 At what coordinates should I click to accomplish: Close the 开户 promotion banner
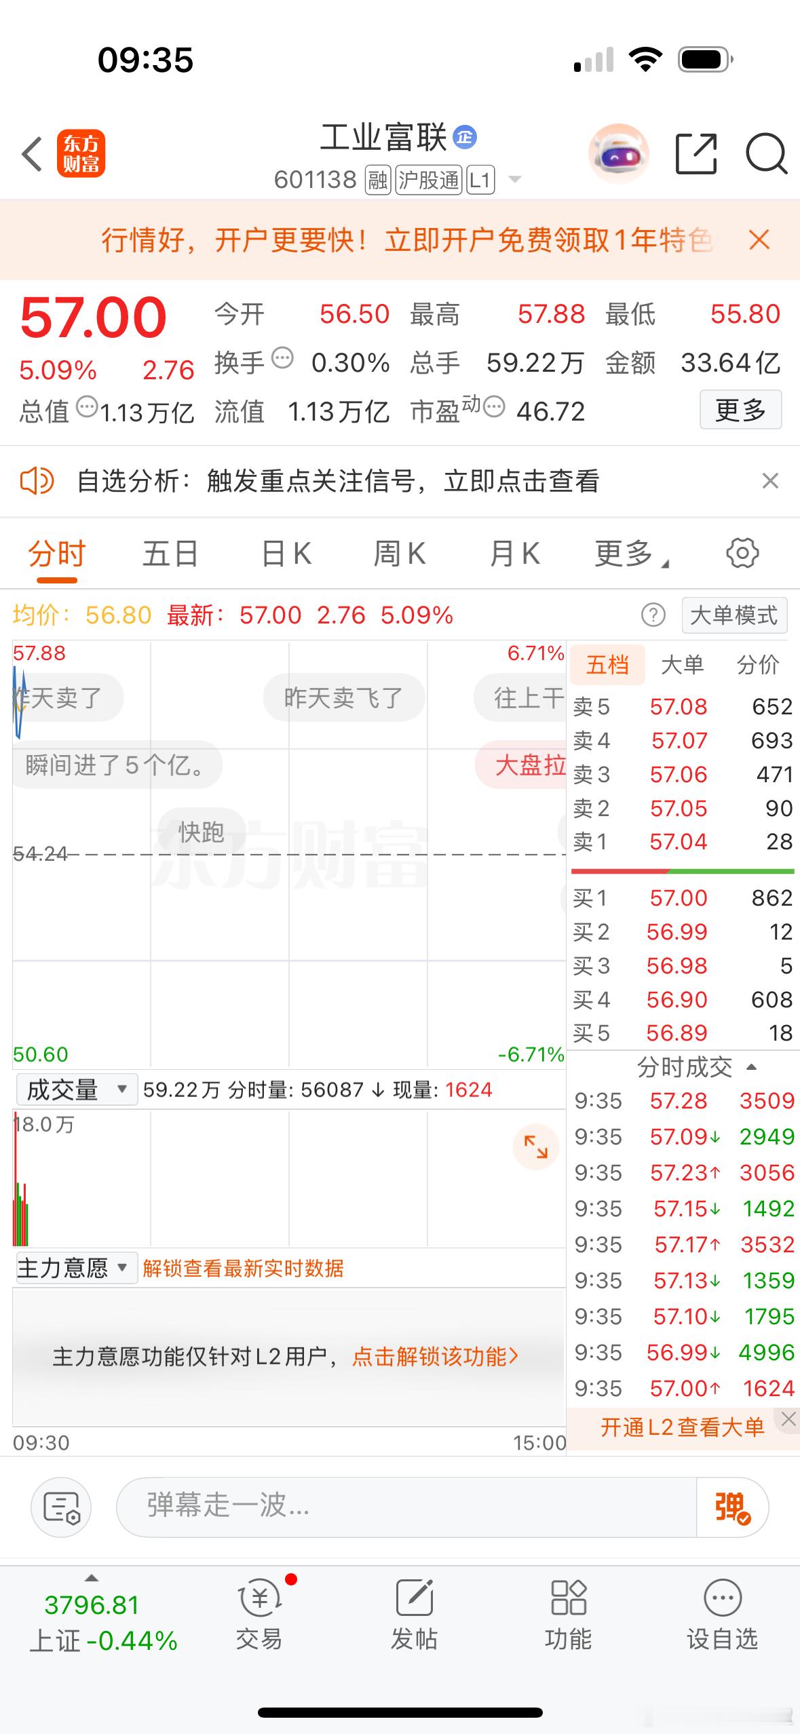pos(759,239)
